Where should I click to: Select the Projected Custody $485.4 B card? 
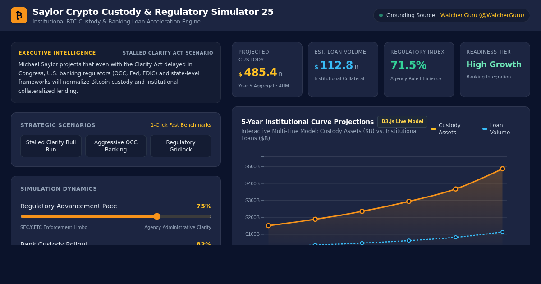coord(267,70)
